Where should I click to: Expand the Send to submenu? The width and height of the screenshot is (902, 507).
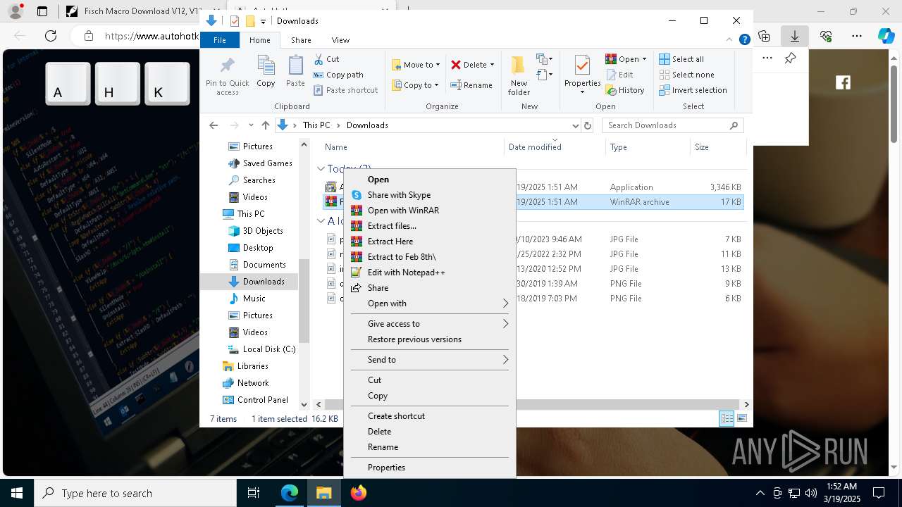coord(430,360)
